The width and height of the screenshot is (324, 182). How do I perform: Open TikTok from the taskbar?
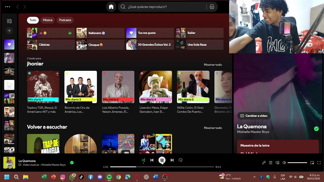[x=81, y=177]
